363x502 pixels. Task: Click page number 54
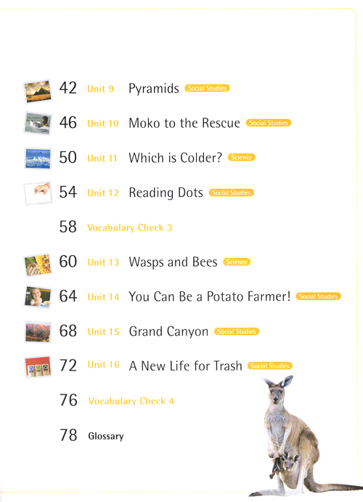[x=68, y=192]
